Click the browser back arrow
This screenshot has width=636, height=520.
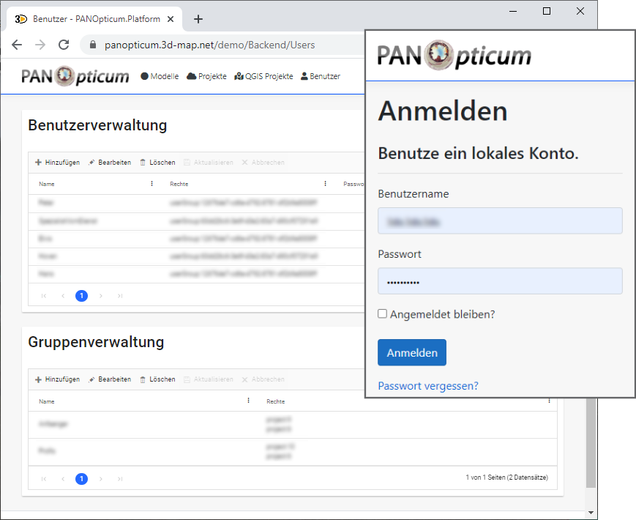click(17, 45)
